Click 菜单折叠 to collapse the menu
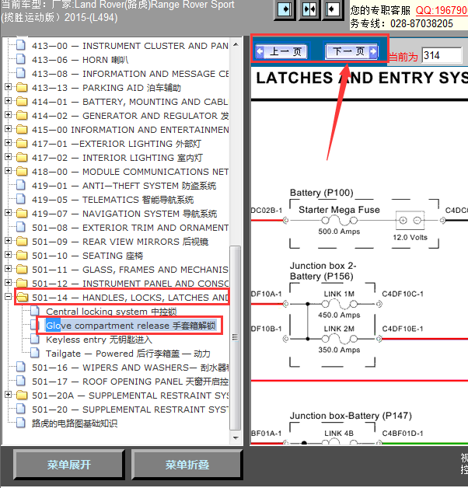468x488 pixels. pyautogui.click(x=187, y=465)
